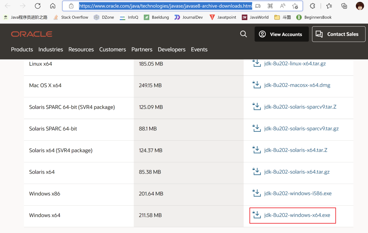Image resolution: width=368 pixels, height=233 pixels.
Task: Click the View Accounts button
Action: [x=281, y=34]
